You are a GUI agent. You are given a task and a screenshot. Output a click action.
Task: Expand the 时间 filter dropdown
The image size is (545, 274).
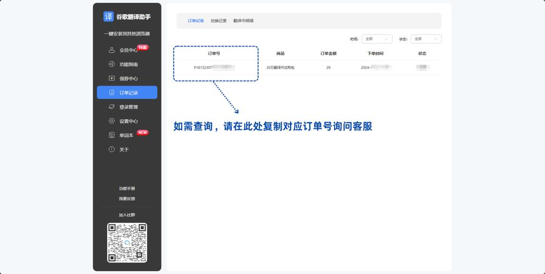[377, 39]
